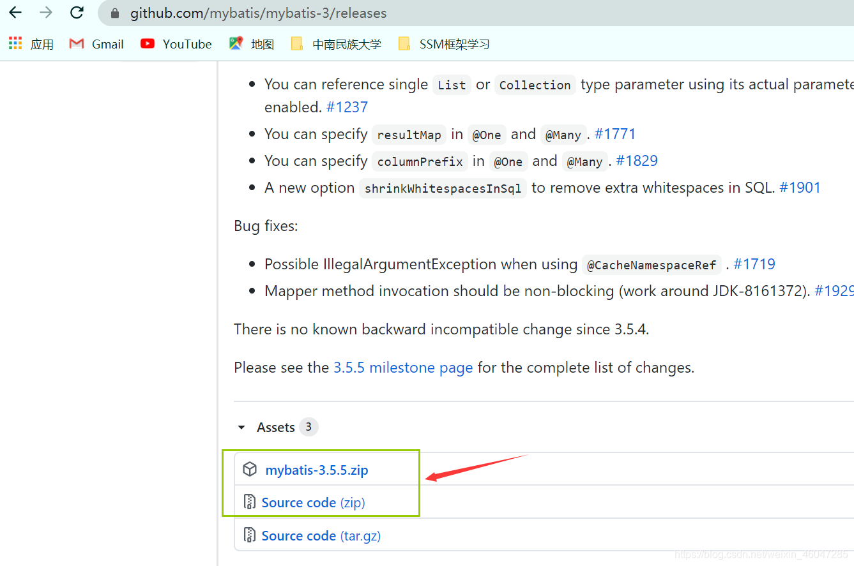Screen dimensions: 854x566
Task: Click "There is no known backward incompatible change" sentence
Action: click(441, 329)
